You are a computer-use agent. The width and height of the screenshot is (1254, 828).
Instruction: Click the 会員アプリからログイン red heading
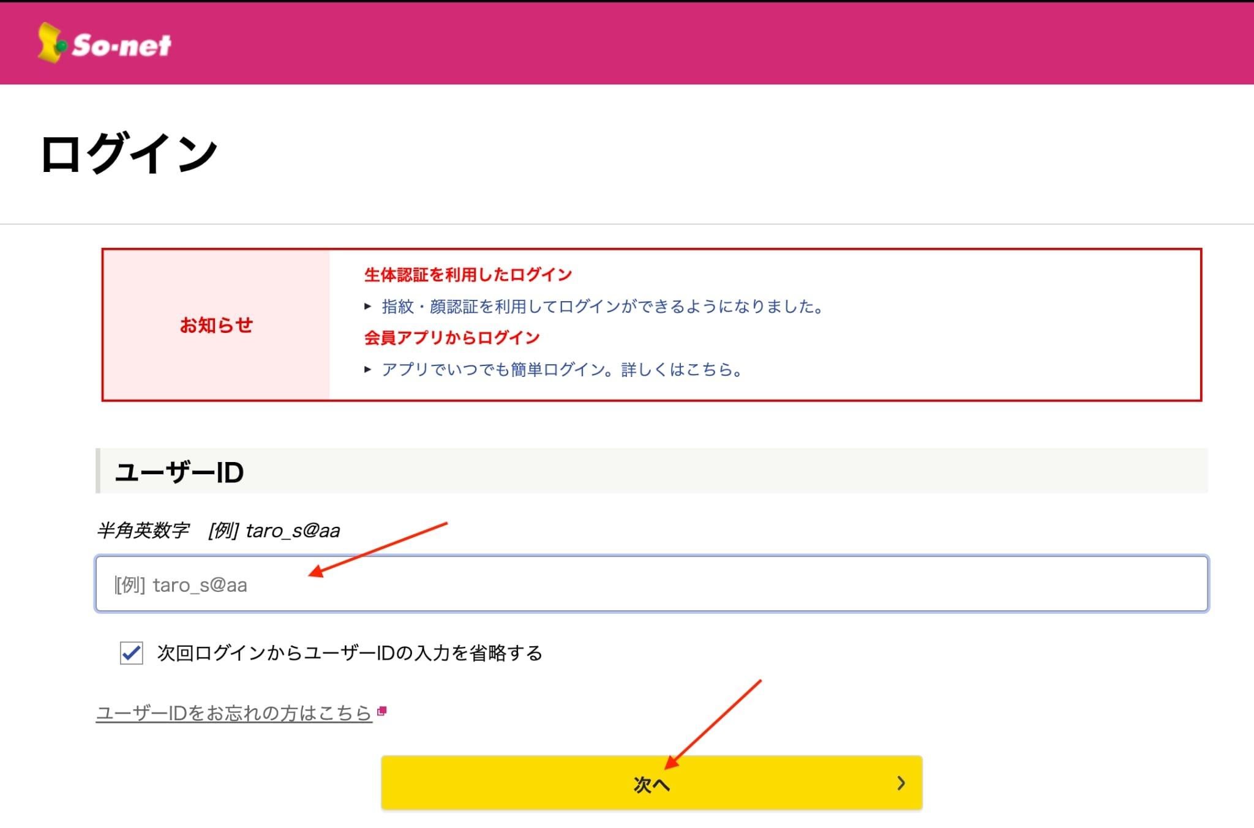coord(452,338)
